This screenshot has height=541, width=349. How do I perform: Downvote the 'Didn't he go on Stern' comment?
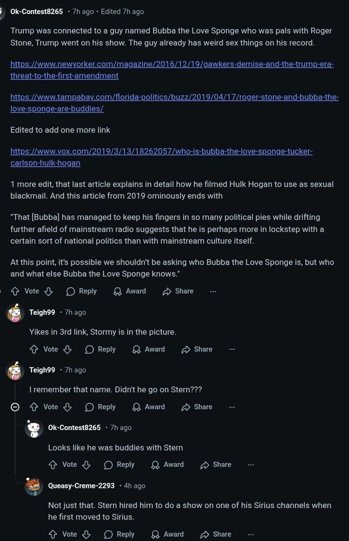[x=67, y=407]
